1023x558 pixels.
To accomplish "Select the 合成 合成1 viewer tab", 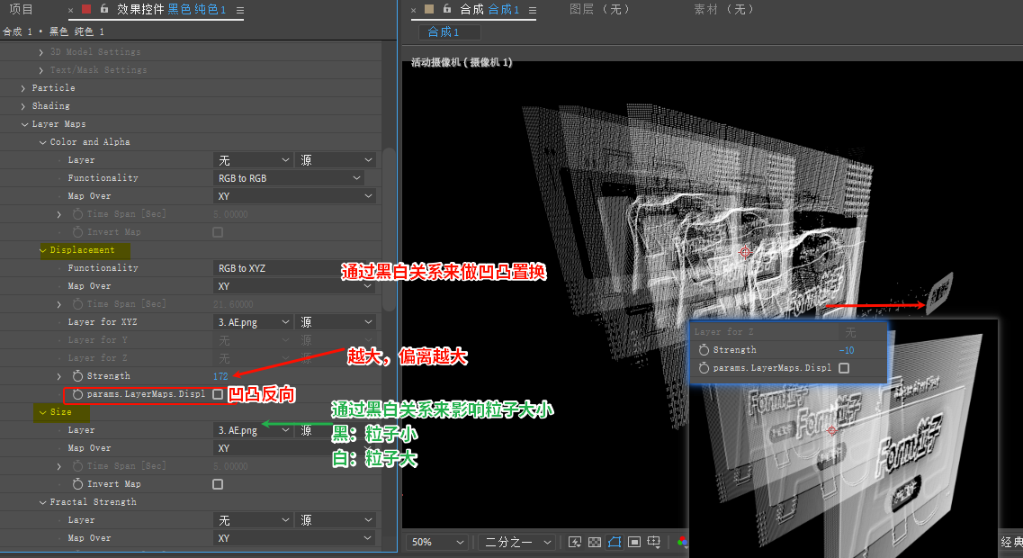I will tap(489, 9).
